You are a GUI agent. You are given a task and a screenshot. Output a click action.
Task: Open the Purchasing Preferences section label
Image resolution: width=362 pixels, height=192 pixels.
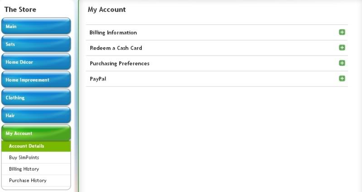pyautogui.click(x=120, y=63)
